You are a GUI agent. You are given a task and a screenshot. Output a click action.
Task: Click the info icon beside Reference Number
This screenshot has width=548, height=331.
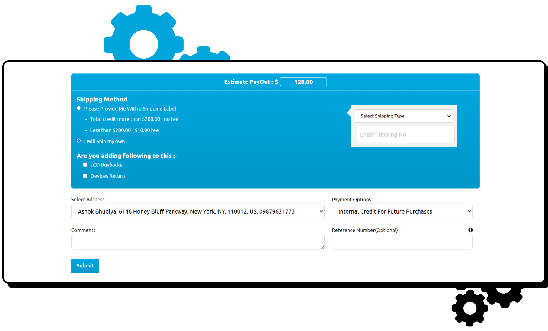[470, 230]
